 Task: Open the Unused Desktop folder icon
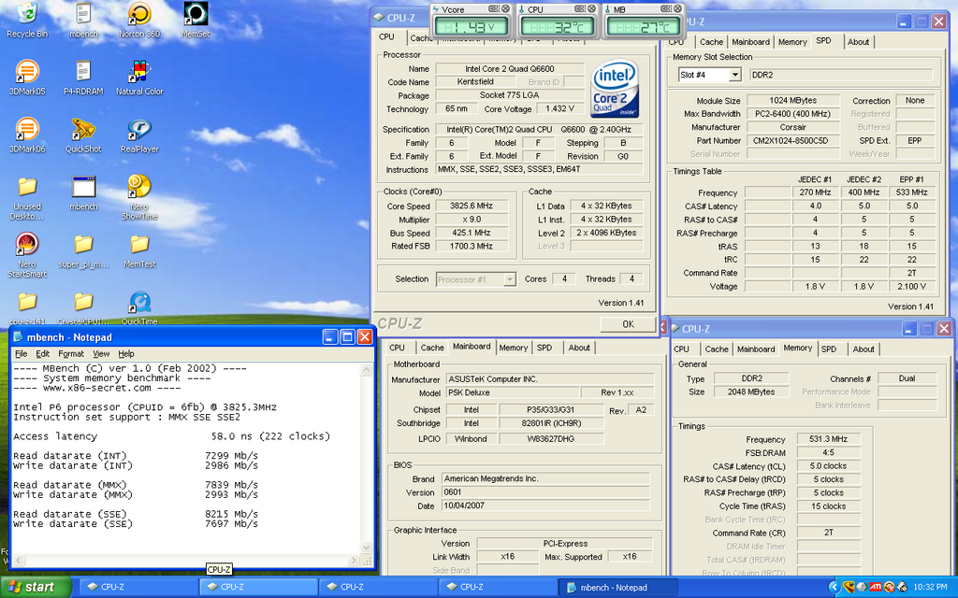coord(27,198)
